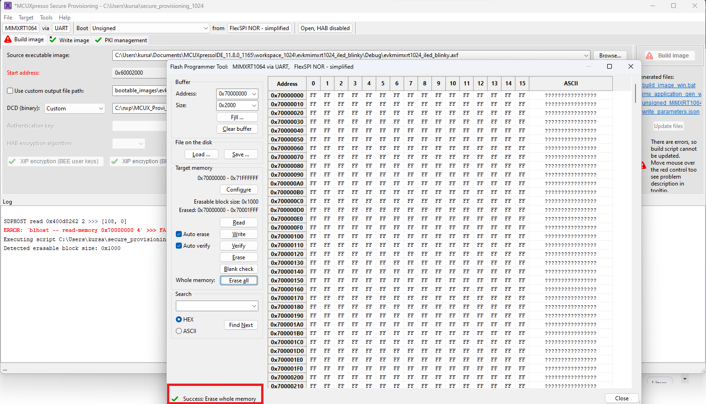The image size is (706, 404).
Task: Click the Write memory button
Action: (x=239, y=234)
